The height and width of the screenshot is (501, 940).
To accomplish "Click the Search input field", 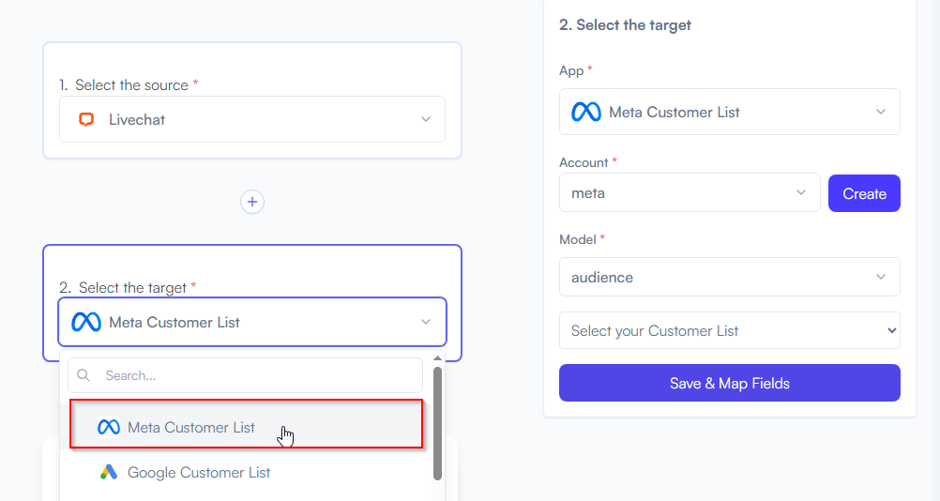I will pyautogui.click(x=245, y=375).
